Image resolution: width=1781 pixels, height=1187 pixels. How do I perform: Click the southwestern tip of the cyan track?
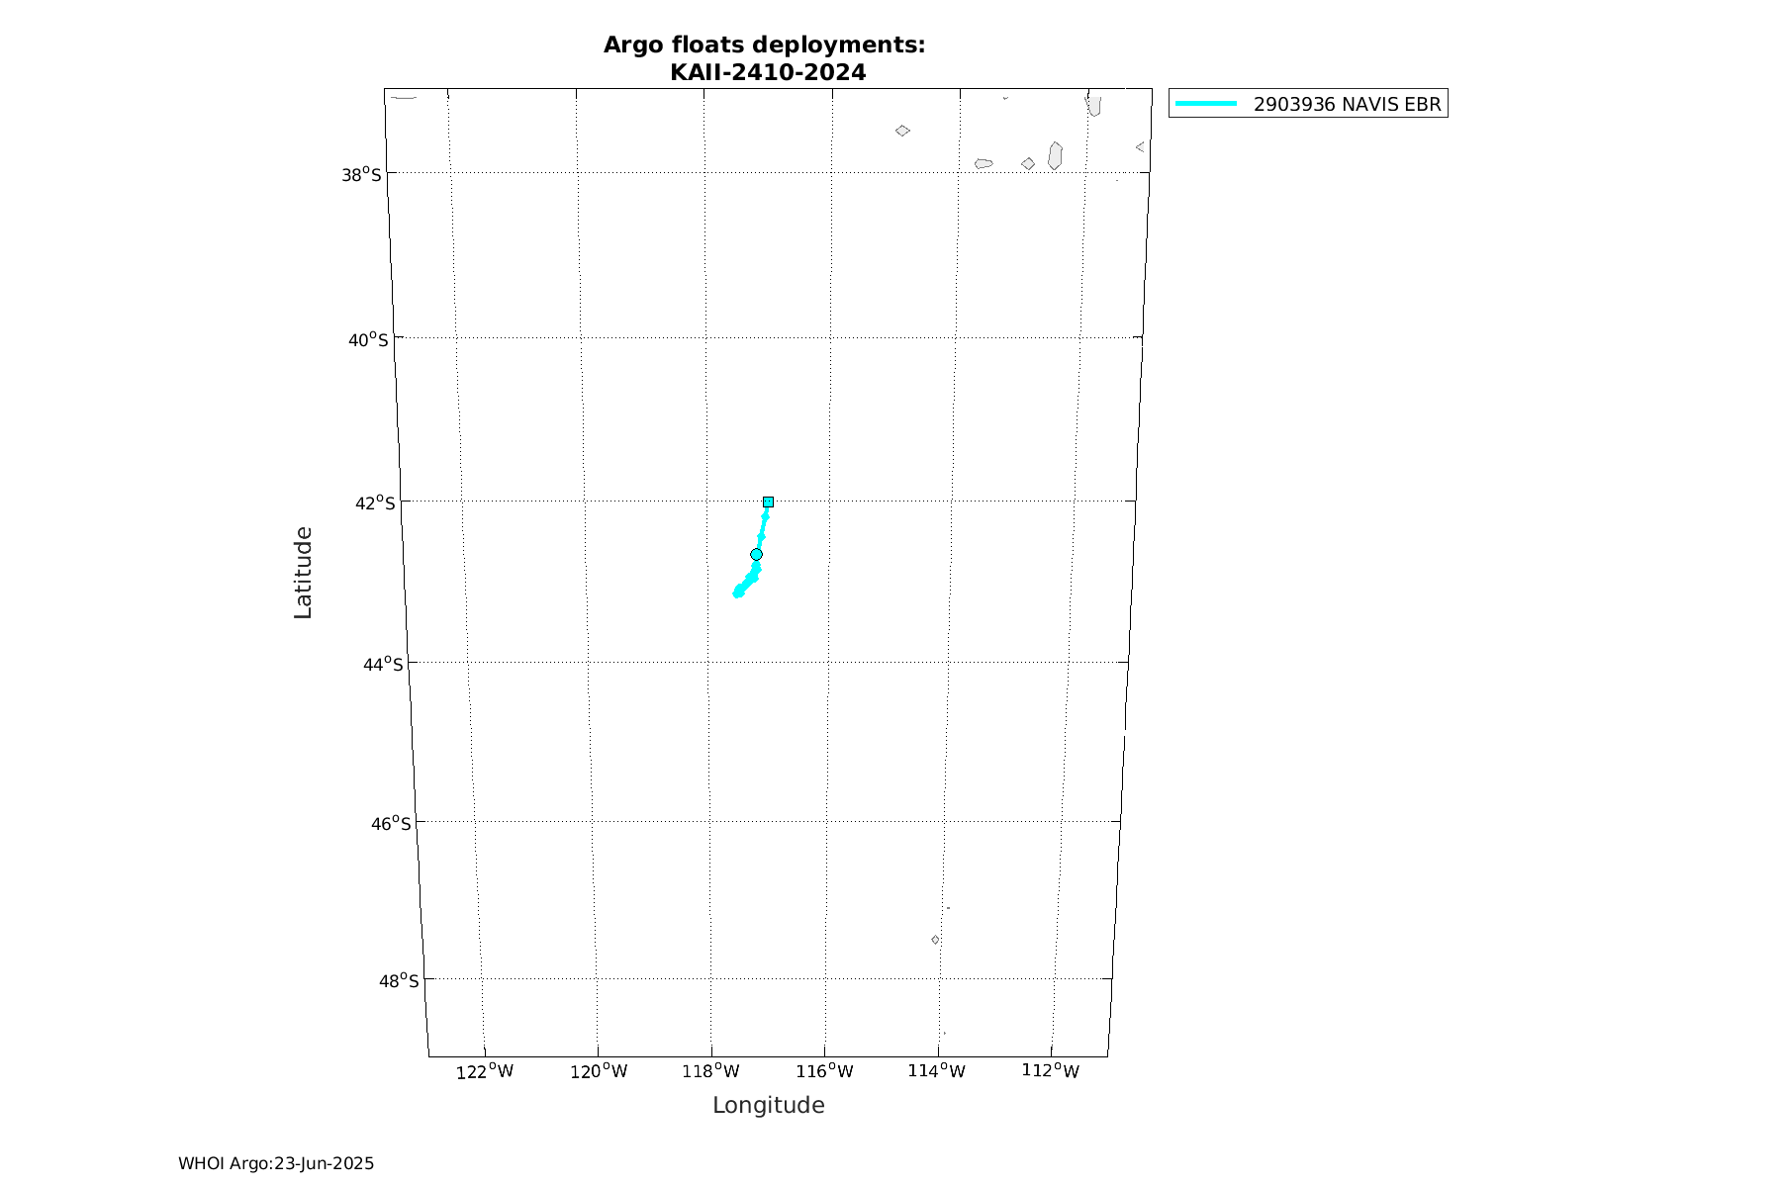737,593
